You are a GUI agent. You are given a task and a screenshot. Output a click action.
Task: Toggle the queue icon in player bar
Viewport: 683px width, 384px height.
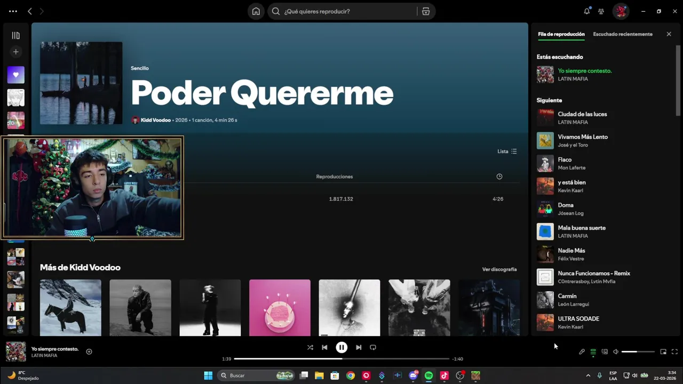[x=593, y=352]
